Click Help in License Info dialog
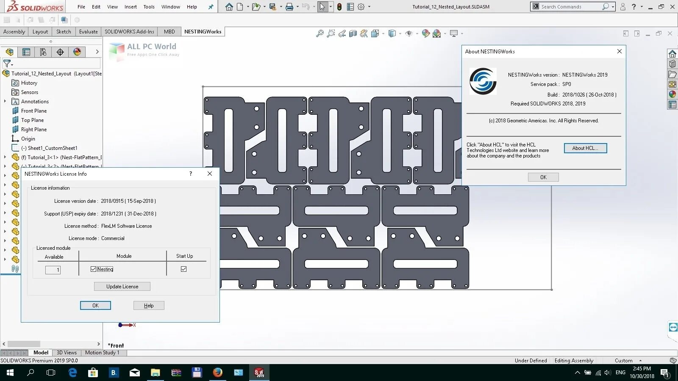The width and height of the screenshot is (678, 381). click(x=149, y=306)
